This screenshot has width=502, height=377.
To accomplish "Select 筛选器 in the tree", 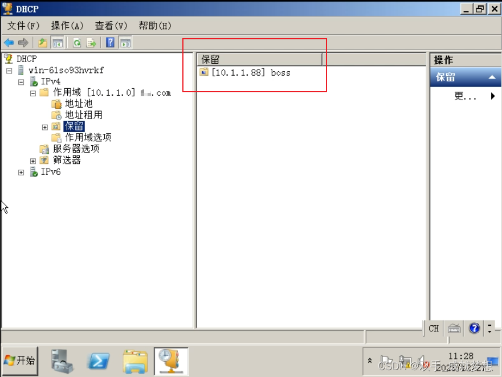I will 67,159.
